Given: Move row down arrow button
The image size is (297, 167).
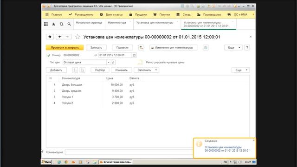Looking at the screenshot, I should [x=83, y=70].
